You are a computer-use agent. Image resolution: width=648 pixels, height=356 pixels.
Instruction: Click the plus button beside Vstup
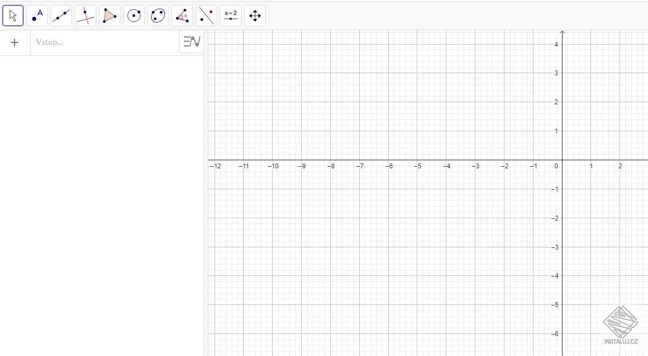15,42
